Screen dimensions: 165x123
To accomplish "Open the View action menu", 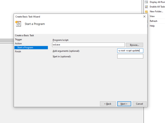I will click(x=152, y=16).
